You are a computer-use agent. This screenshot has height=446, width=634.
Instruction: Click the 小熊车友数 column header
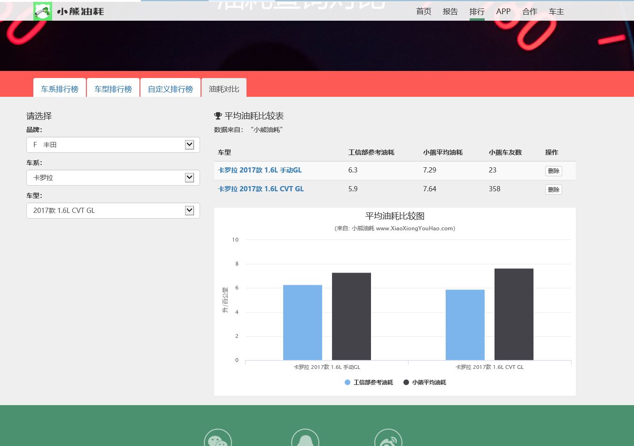tap(505, 152)
